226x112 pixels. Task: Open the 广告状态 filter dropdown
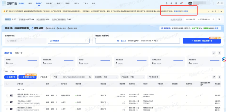click(133, 77)
